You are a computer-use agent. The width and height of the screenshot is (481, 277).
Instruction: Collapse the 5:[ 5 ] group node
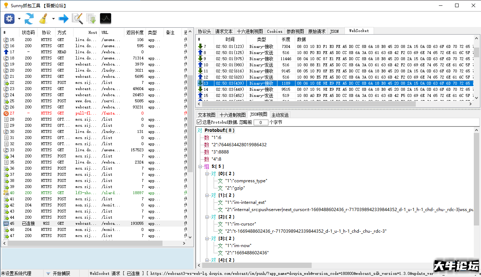click(x=200, y=166)
